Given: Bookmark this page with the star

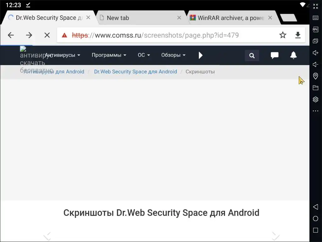Looking at the screenshot, I should click(283, 35).
